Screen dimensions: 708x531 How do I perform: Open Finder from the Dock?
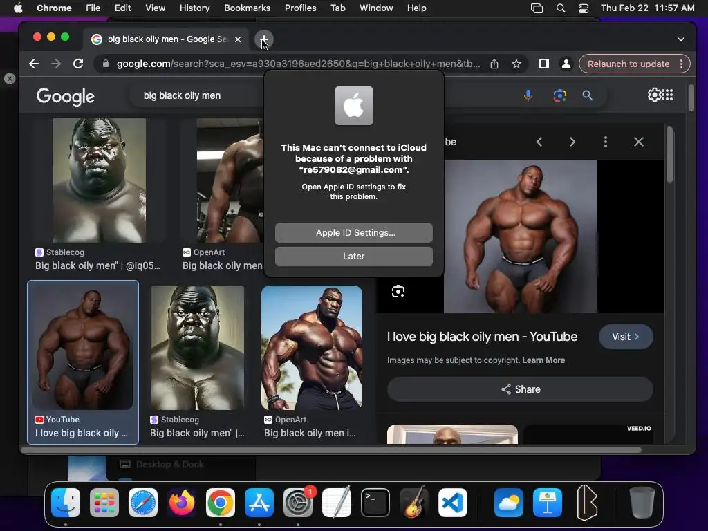pyautogui.click(x=66, y=503)
